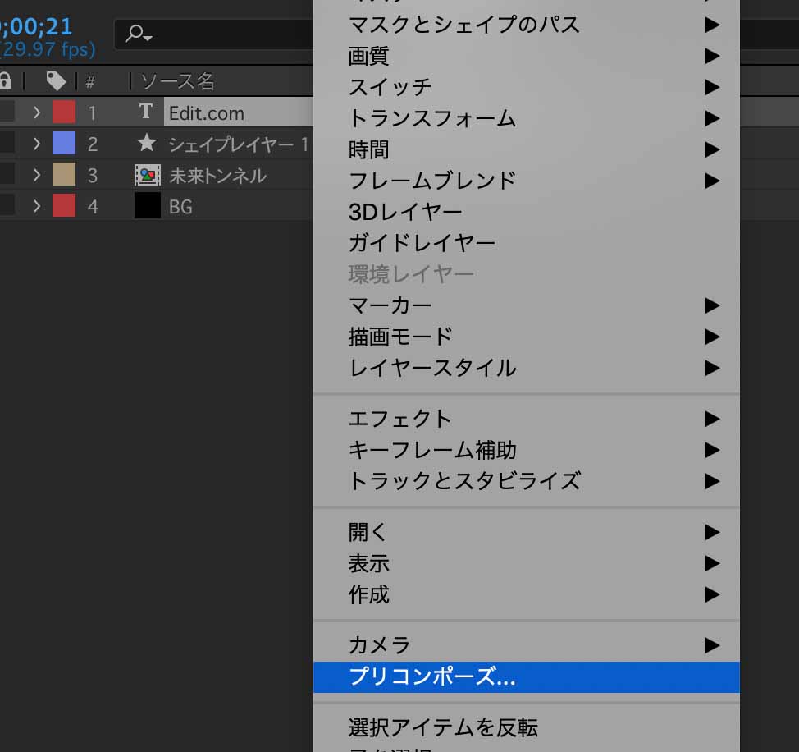Screen dimensions: 799x752
Task: Click the # column header
Action: (x=90, y=81)
